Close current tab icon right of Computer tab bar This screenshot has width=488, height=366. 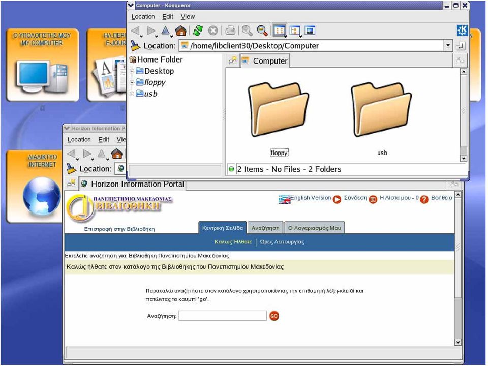tap(460, 60)
